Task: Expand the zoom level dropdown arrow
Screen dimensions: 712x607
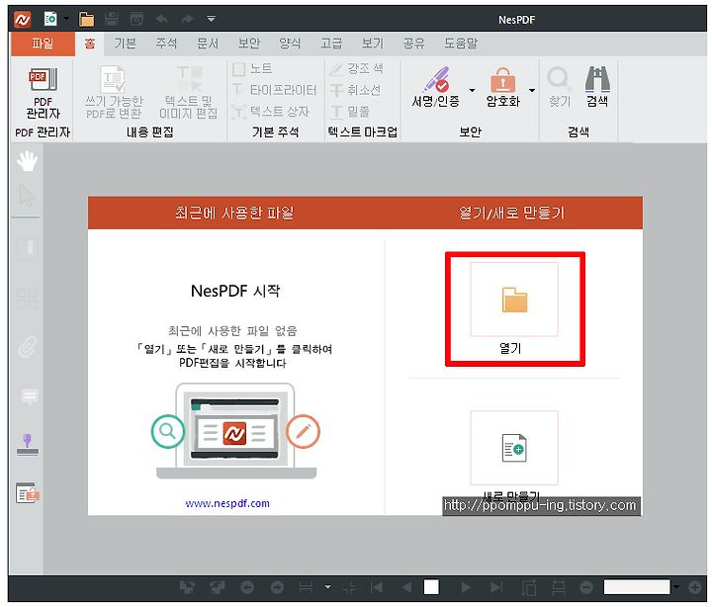Action: tap(676, 587)
